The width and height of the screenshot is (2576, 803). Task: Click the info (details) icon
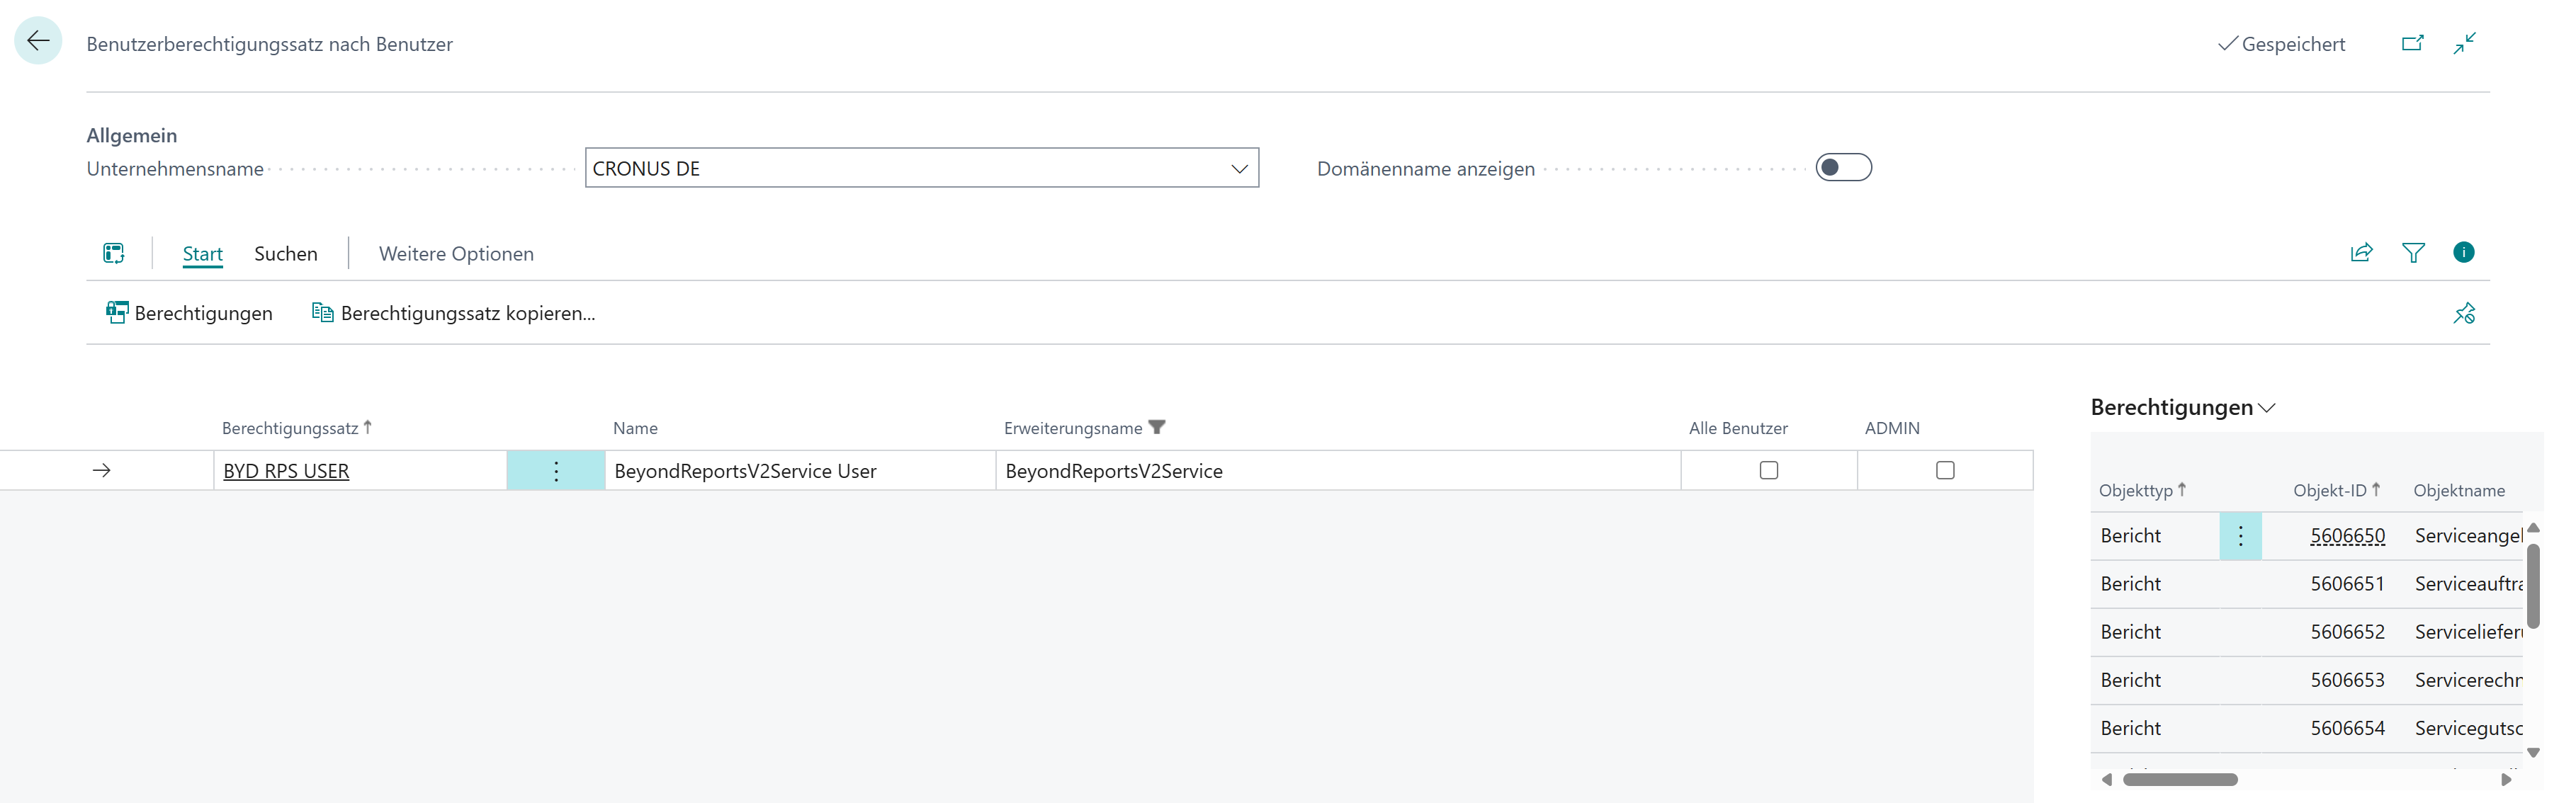pyautogui.click(x=2464, y=253)
